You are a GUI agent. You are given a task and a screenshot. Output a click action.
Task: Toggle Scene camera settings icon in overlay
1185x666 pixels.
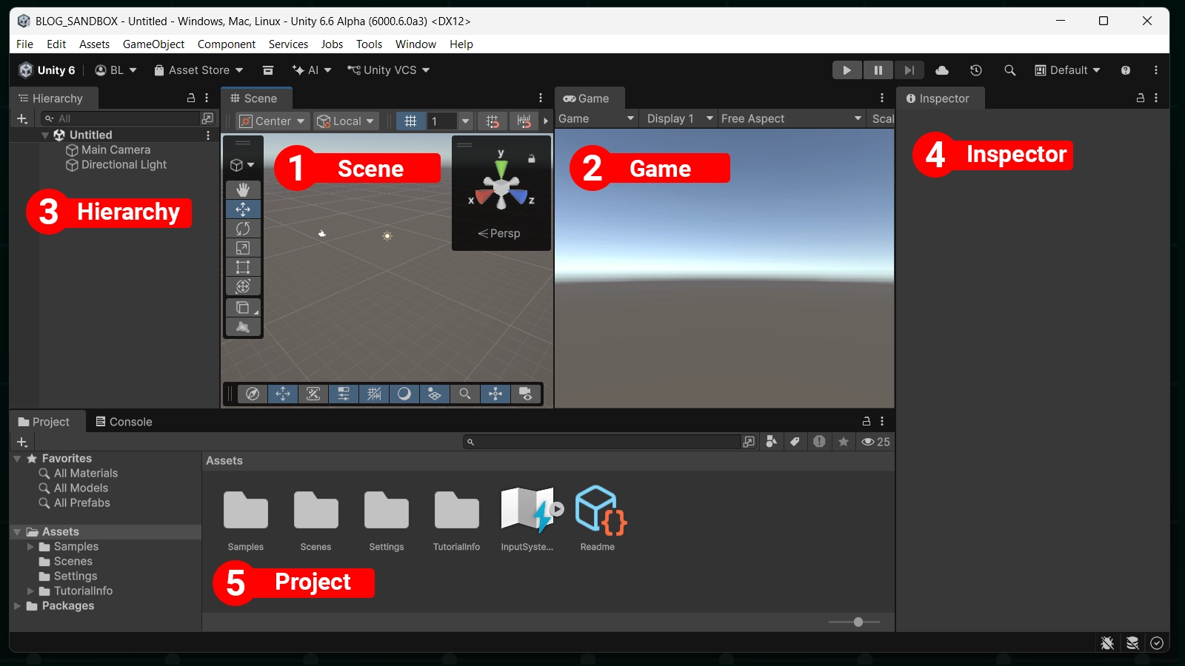click(x=526, y=394)
